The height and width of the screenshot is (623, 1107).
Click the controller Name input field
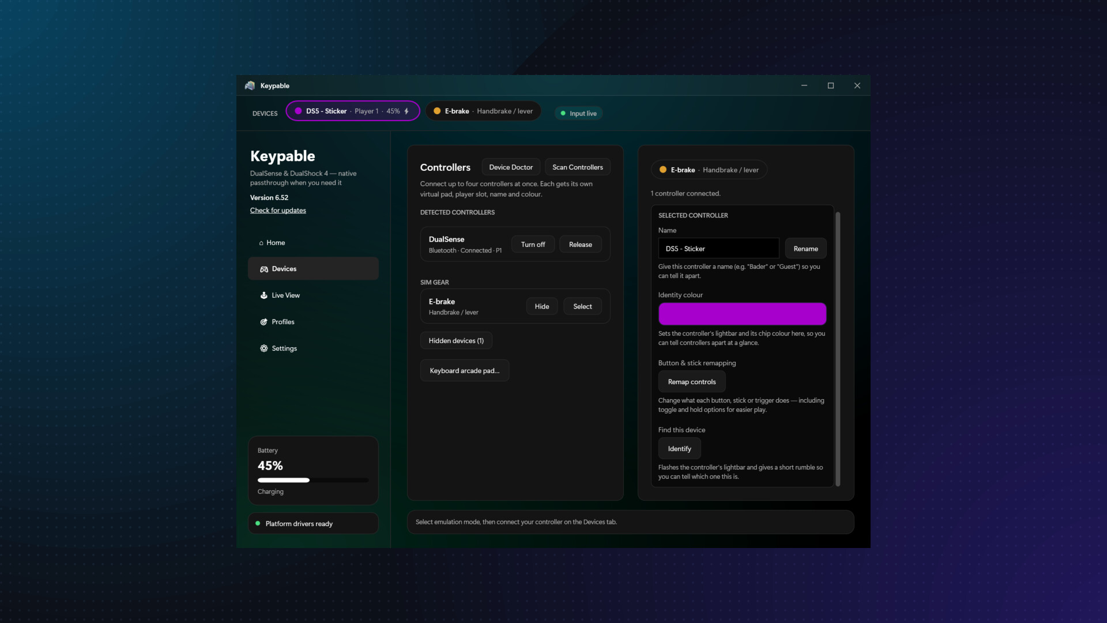(x=718, y=249)
